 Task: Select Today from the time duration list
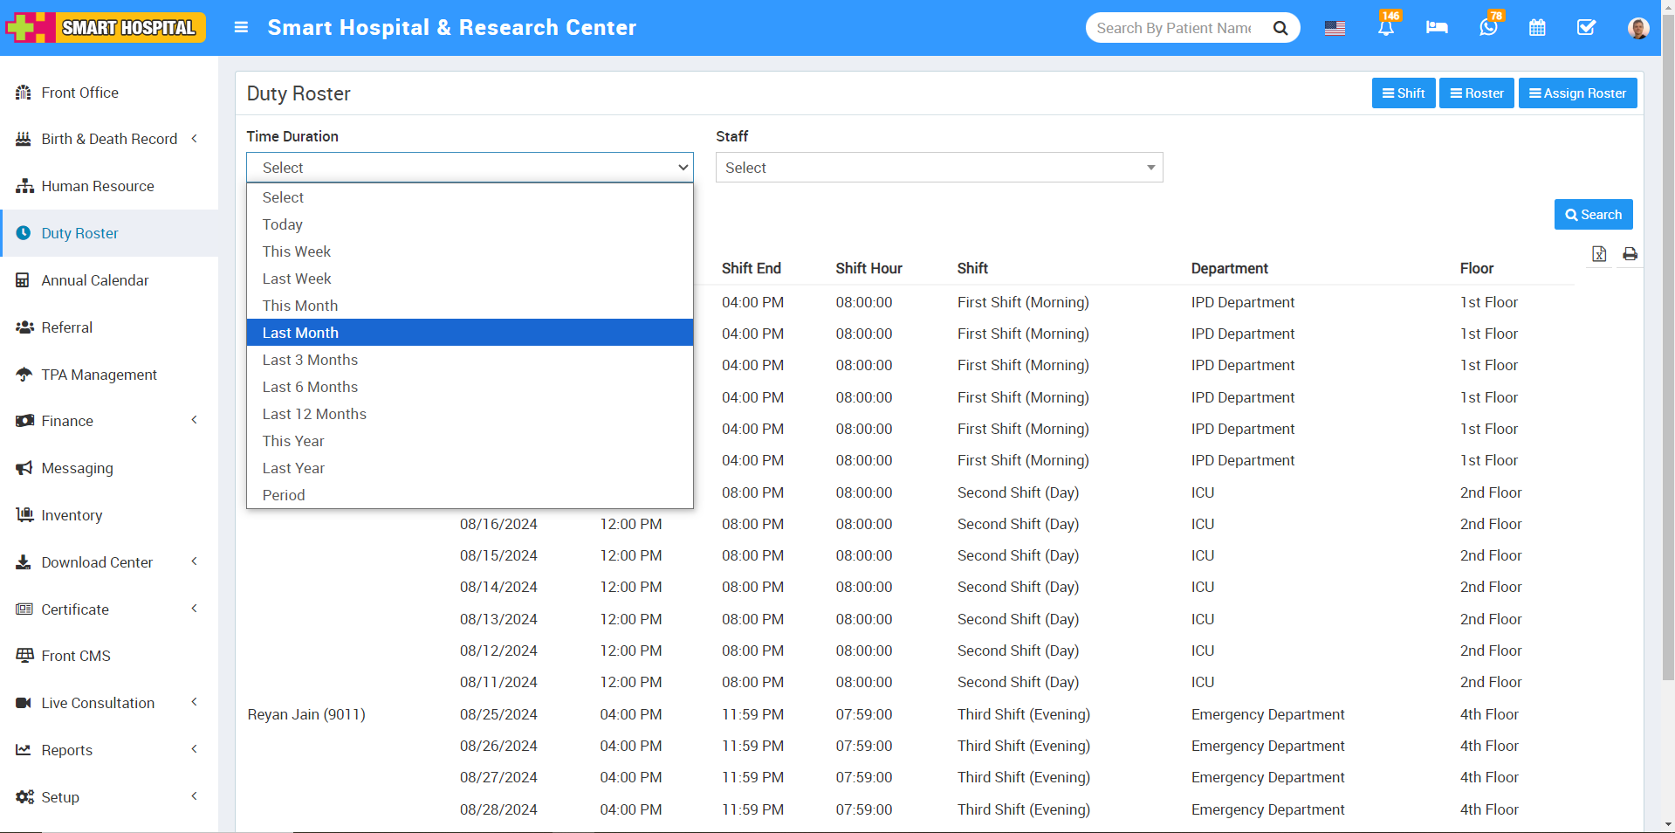pyautogui.click(x=282, y=224)
